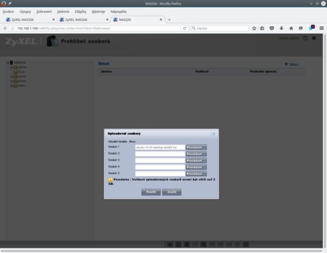Screen dimensions: 327x253
Task: Open a new tab with plus icon
Action: pyautogui.click(x=169, y=20)
